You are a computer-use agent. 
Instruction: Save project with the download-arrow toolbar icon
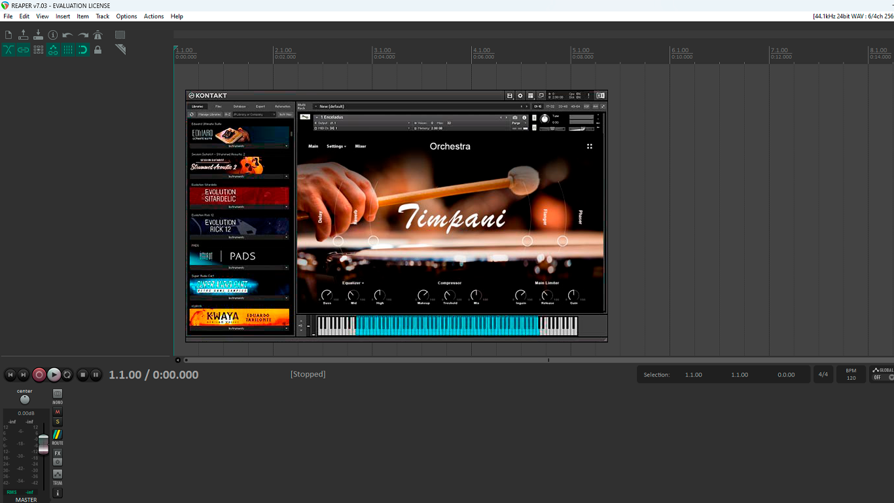coord(38,35)
